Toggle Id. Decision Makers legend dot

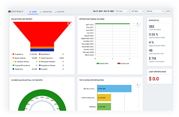pyautogui.click(x=13, y=62)
